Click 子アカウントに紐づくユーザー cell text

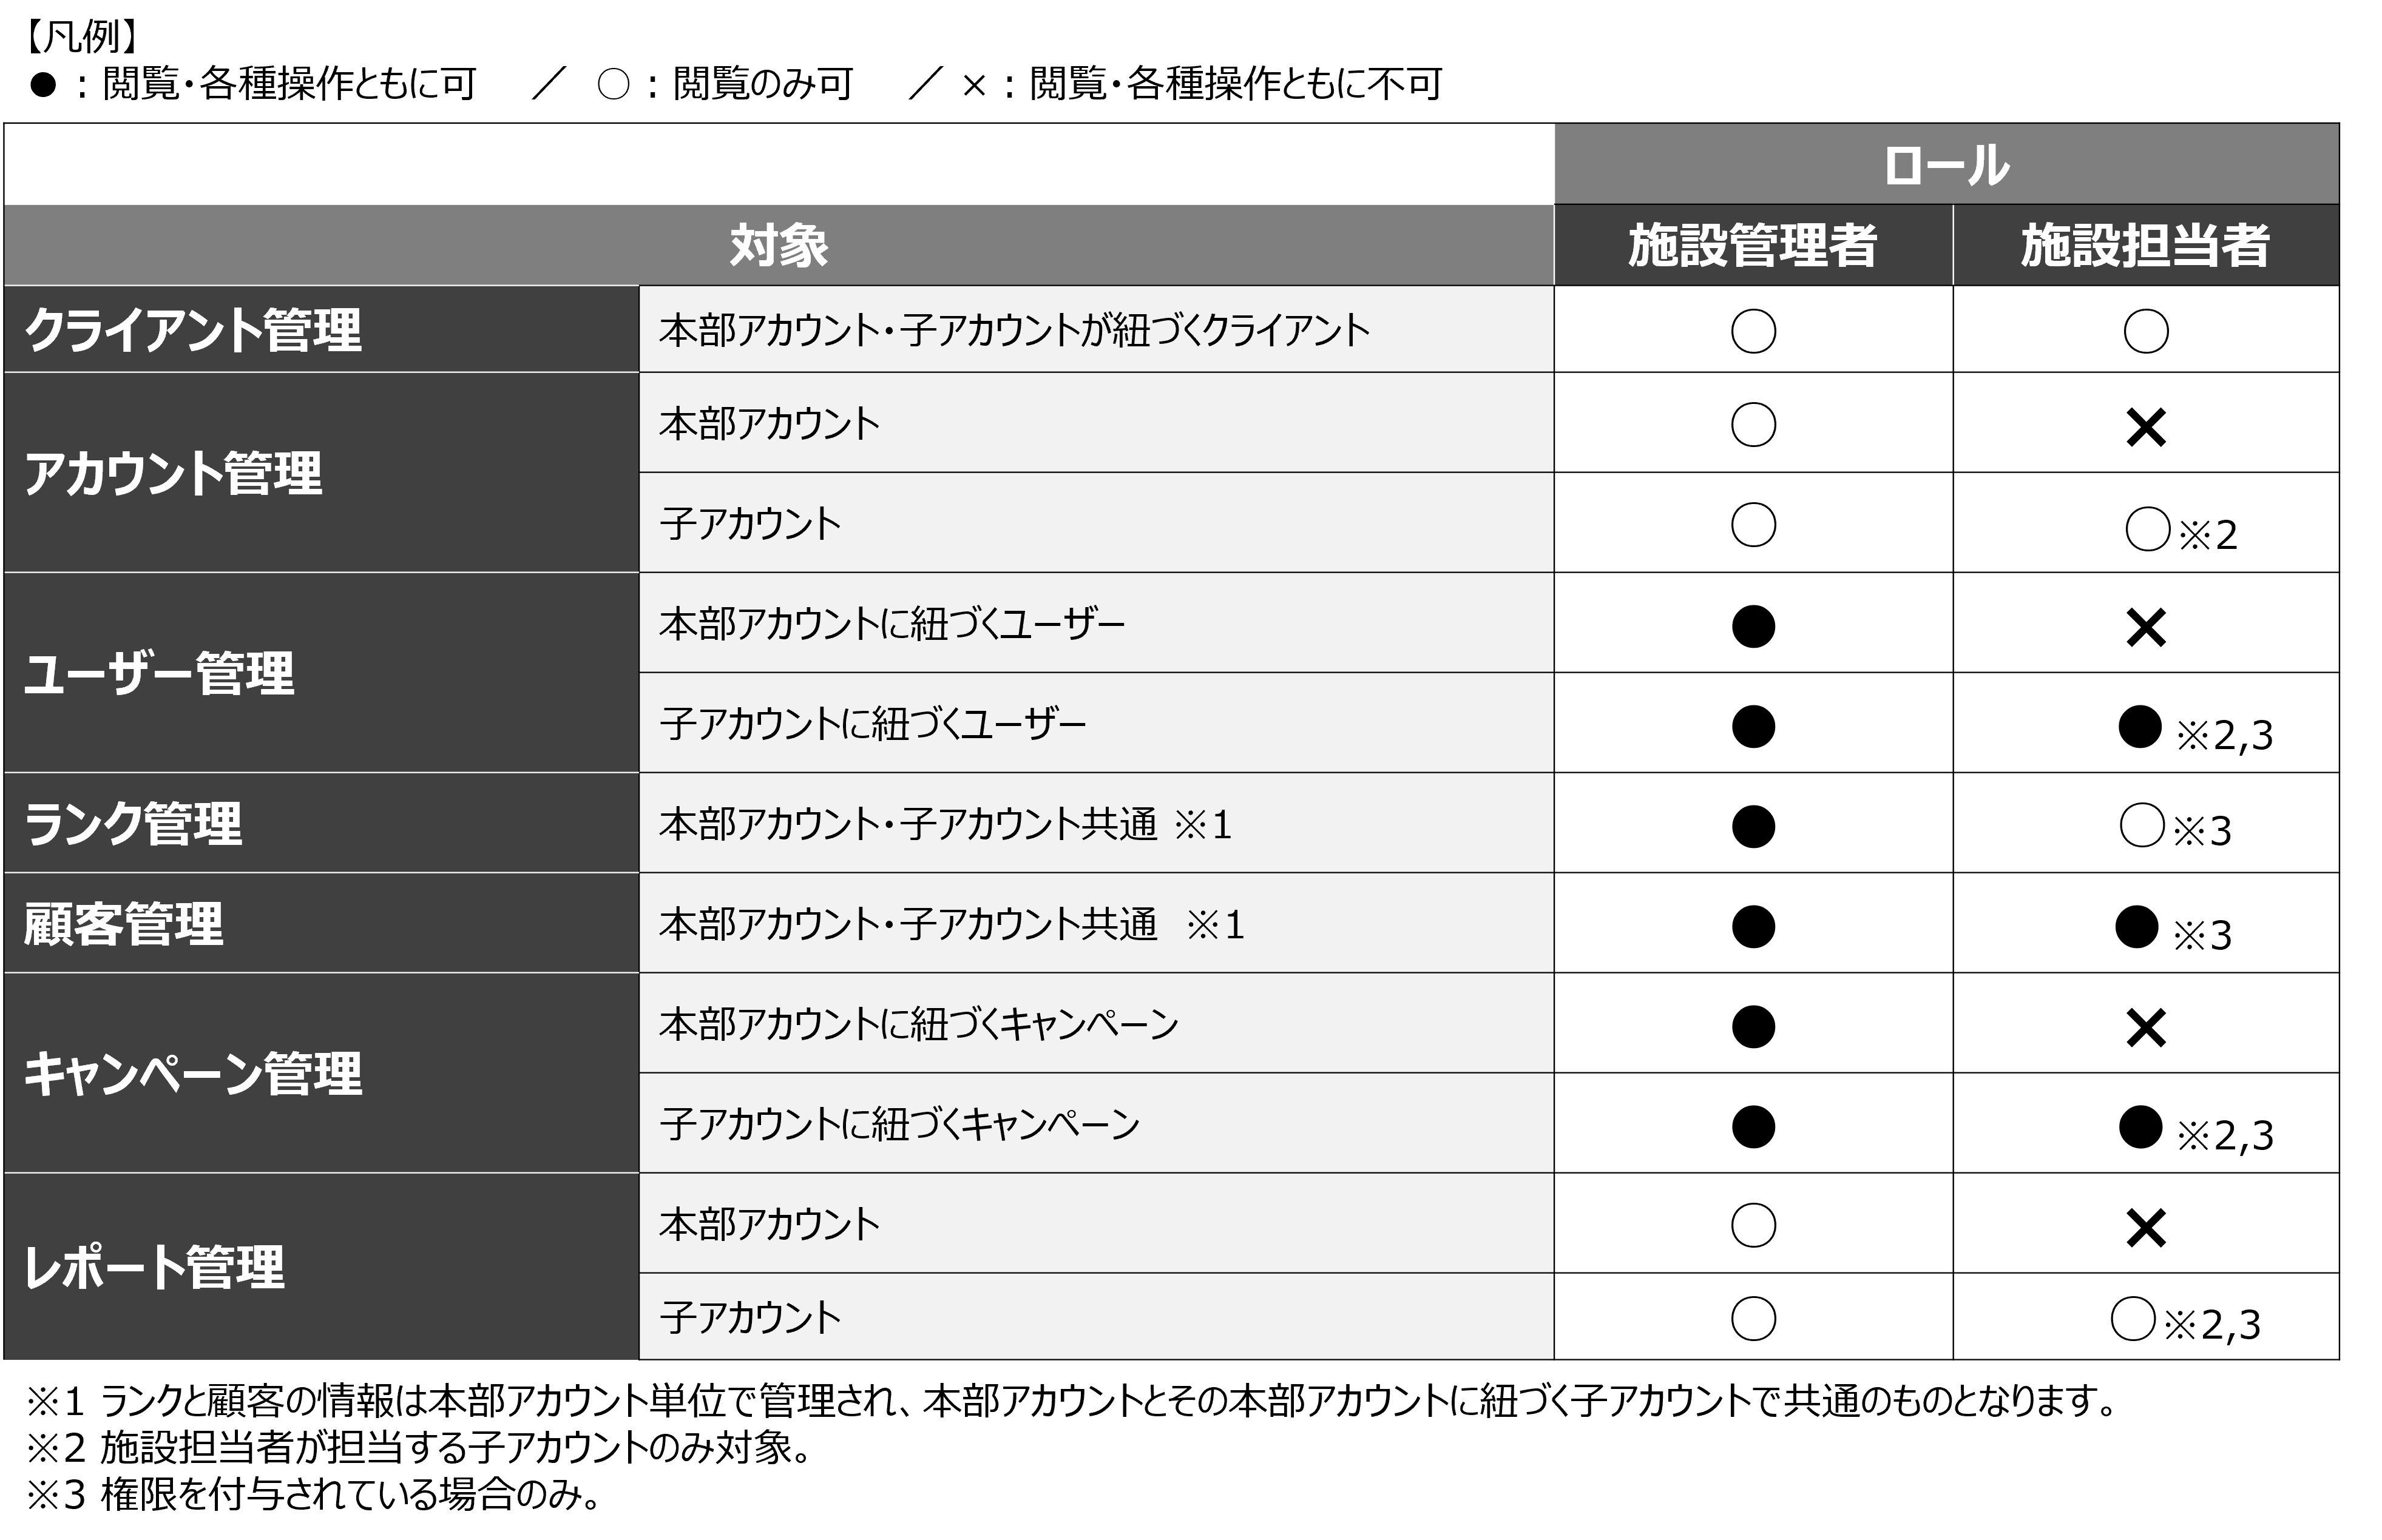tap(872, 723)
